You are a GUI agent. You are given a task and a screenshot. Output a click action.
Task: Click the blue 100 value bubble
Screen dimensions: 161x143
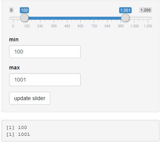click(24, 10)
